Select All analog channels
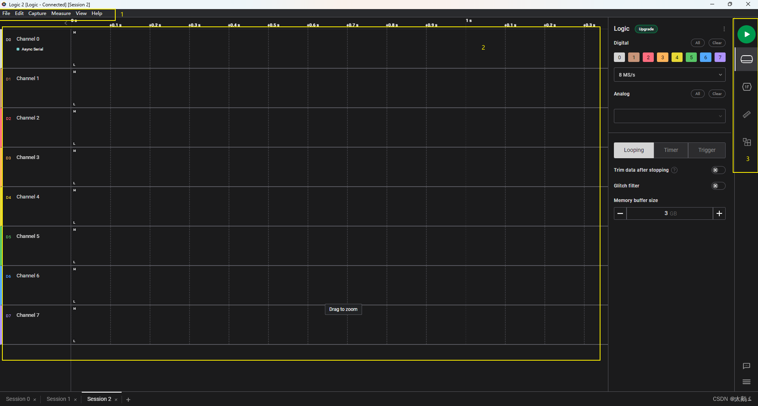Image resolution: width=758 pixels, height=406 pixels. (698, 94)
